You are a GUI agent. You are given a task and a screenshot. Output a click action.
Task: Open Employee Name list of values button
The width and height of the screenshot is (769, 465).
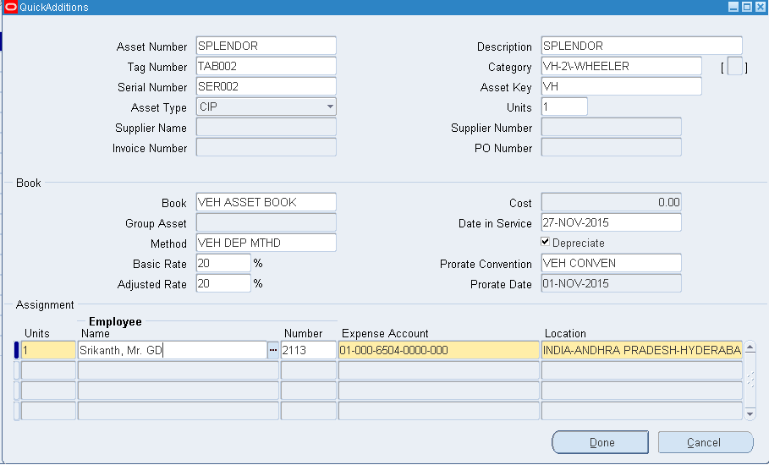tap(273, 350)
